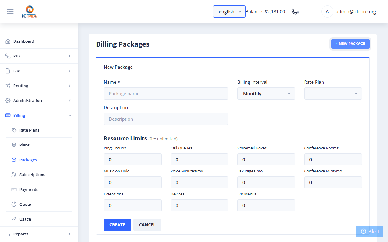Viewport: 388px width, 242px height.
Task: Click the Subscriptions people icon
Action: tap(14, 175)
